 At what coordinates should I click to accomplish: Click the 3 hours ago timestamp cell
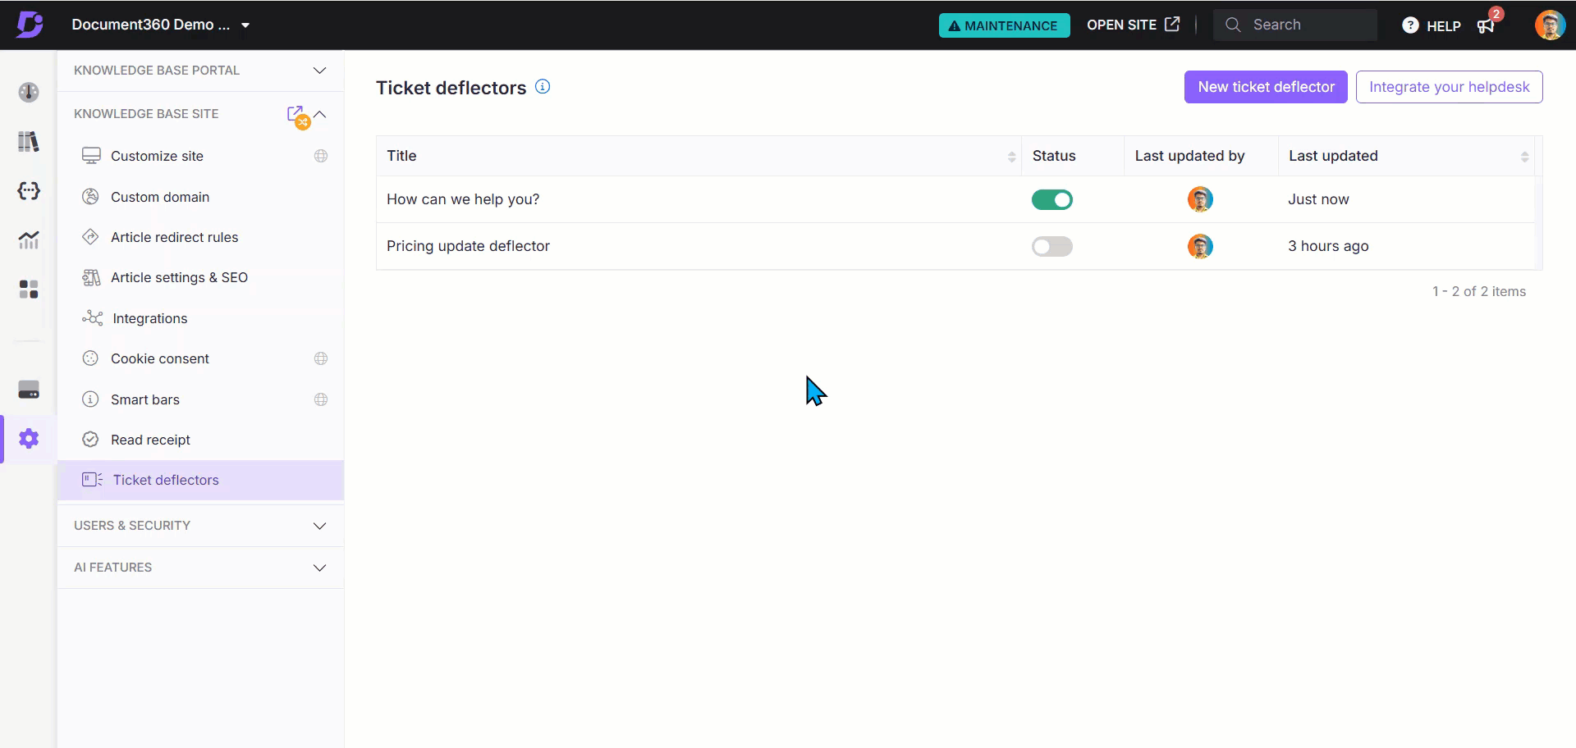tap(1328, 246)
